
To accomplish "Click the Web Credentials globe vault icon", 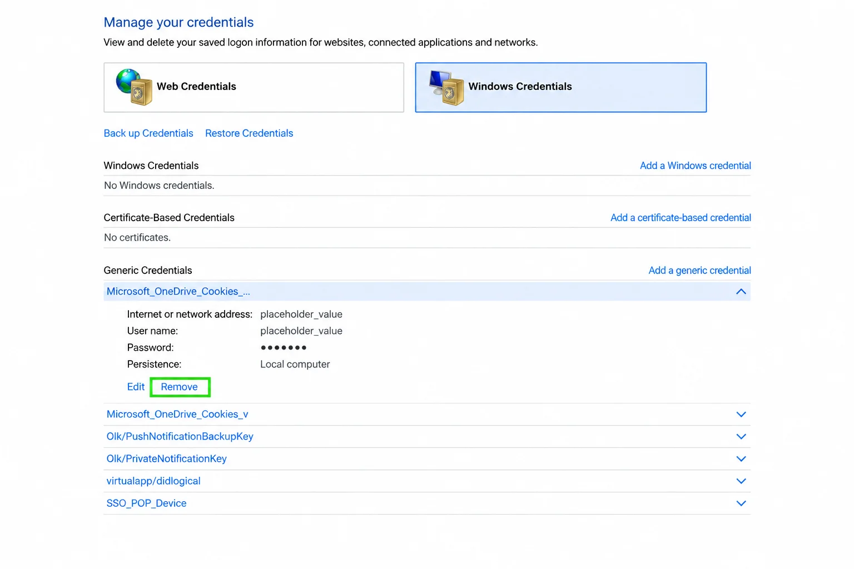I will point(134,87).
